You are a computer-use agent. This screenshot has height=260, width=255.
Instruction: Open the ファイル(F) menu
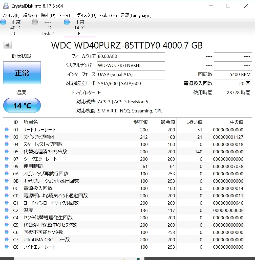[x=10, y=15]
